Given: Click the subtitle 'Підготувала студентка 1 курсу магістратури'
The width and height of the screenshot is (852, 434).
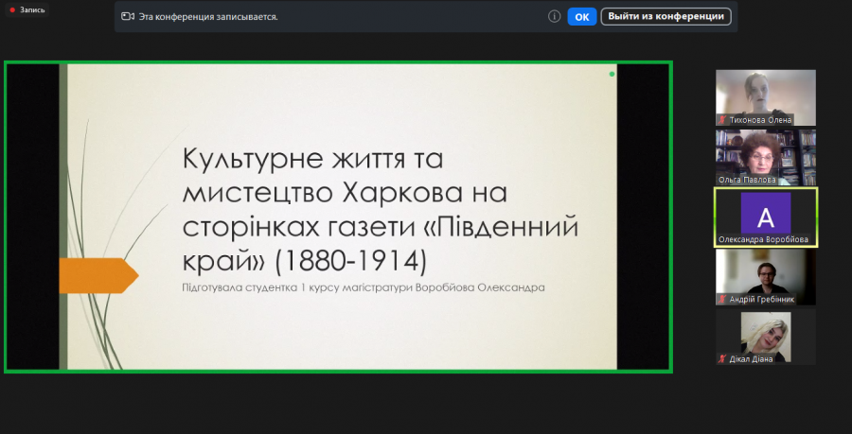Looking at the screenshot, I should coord(297,287).
